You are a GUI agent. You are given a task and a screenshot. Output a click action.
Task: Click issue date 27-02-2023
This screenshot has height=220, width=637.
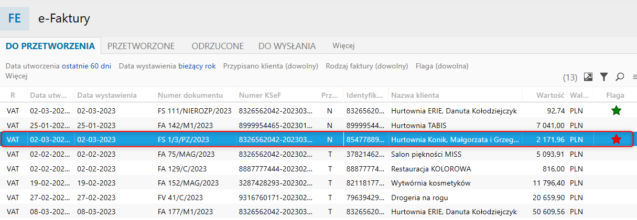point(96,198)
